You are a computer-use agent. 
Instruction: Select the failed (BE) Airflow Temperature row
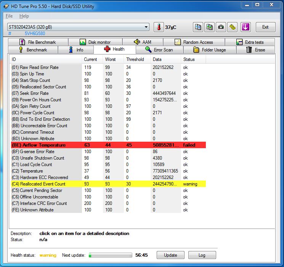[x=108, y=145]
